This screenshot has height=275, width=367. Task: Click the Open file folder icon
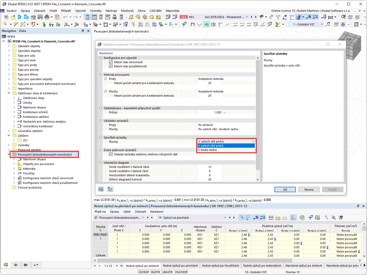(13, 17)
